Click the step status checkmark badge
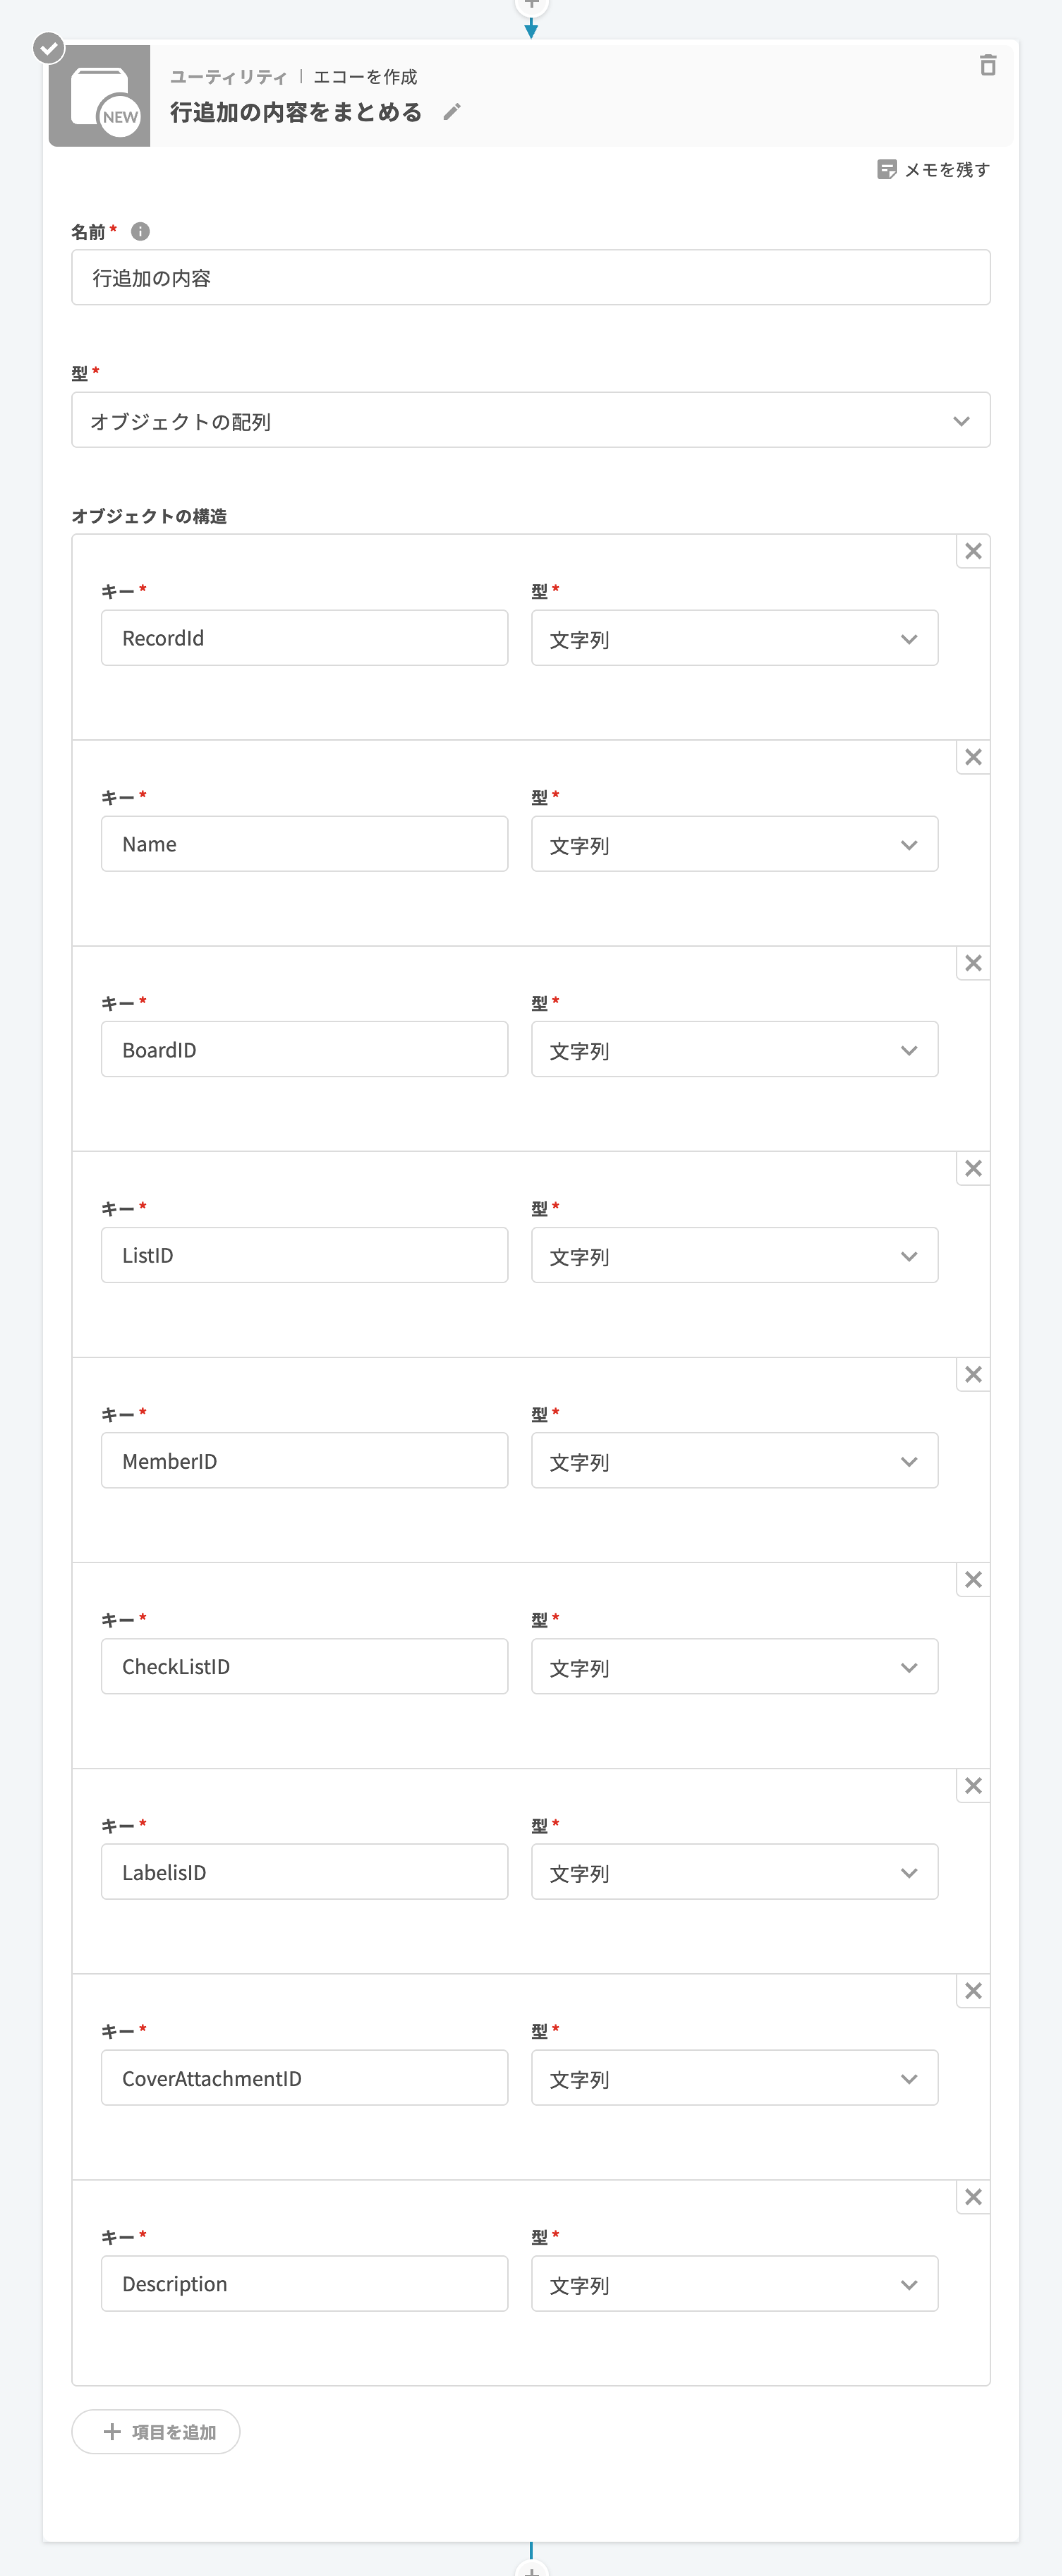 tap(49, 48)
